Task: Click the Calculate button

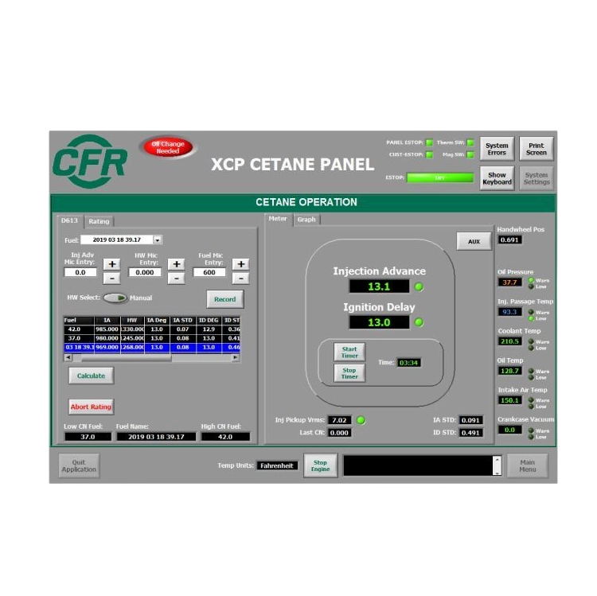Action: pyautogui.click(x=91, y=376)
